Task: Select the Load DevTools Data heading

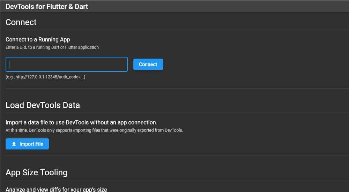Action: tap(43, 105)
